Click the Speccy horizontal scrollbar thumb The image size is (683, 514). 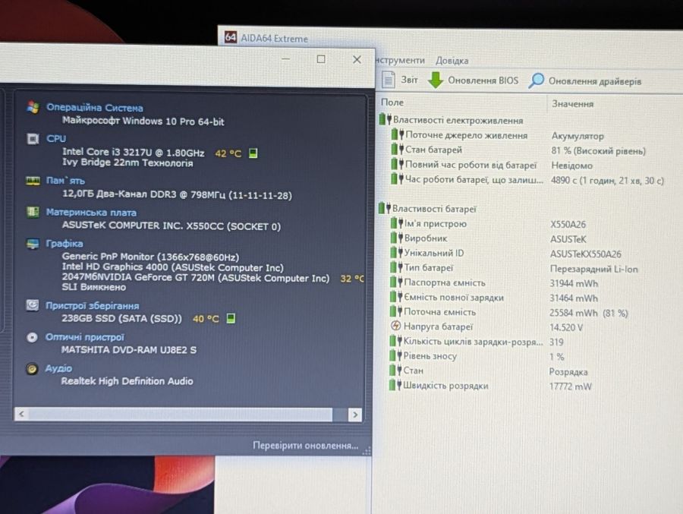[181, 415]
